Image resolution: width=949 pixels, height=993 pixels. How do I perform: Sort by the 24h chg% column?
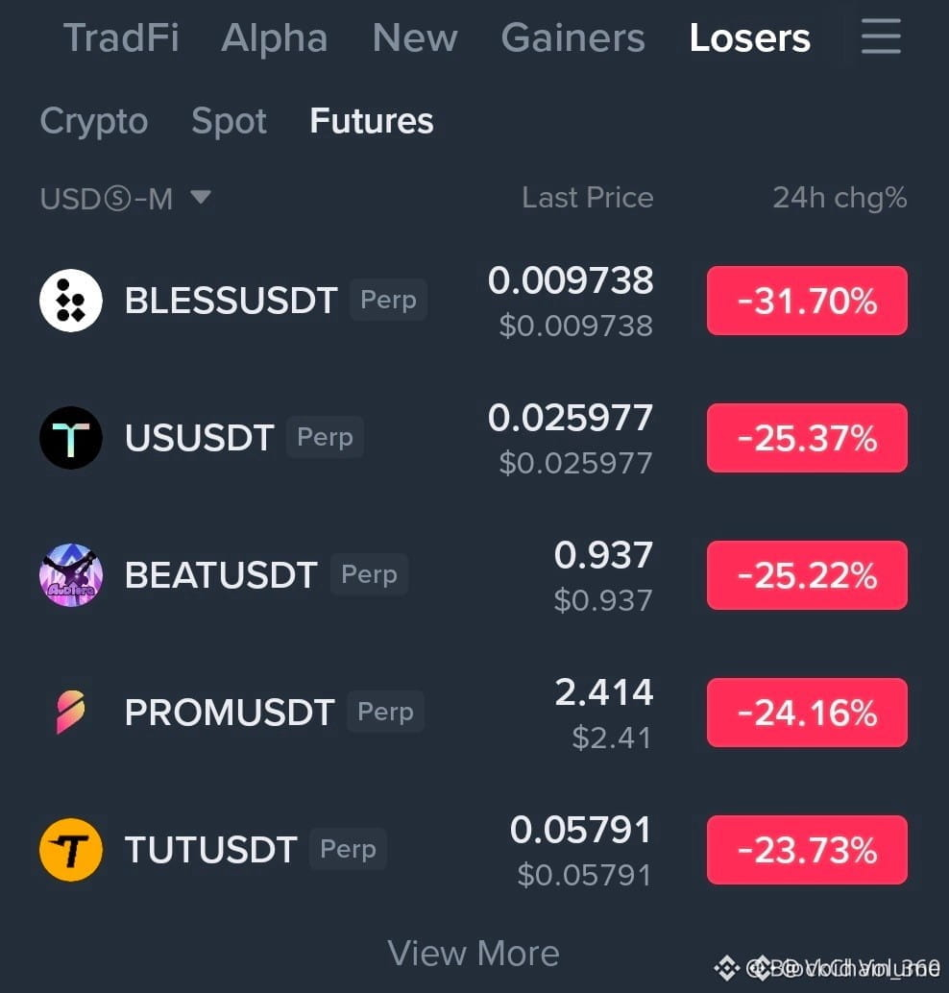click(840, 198)
